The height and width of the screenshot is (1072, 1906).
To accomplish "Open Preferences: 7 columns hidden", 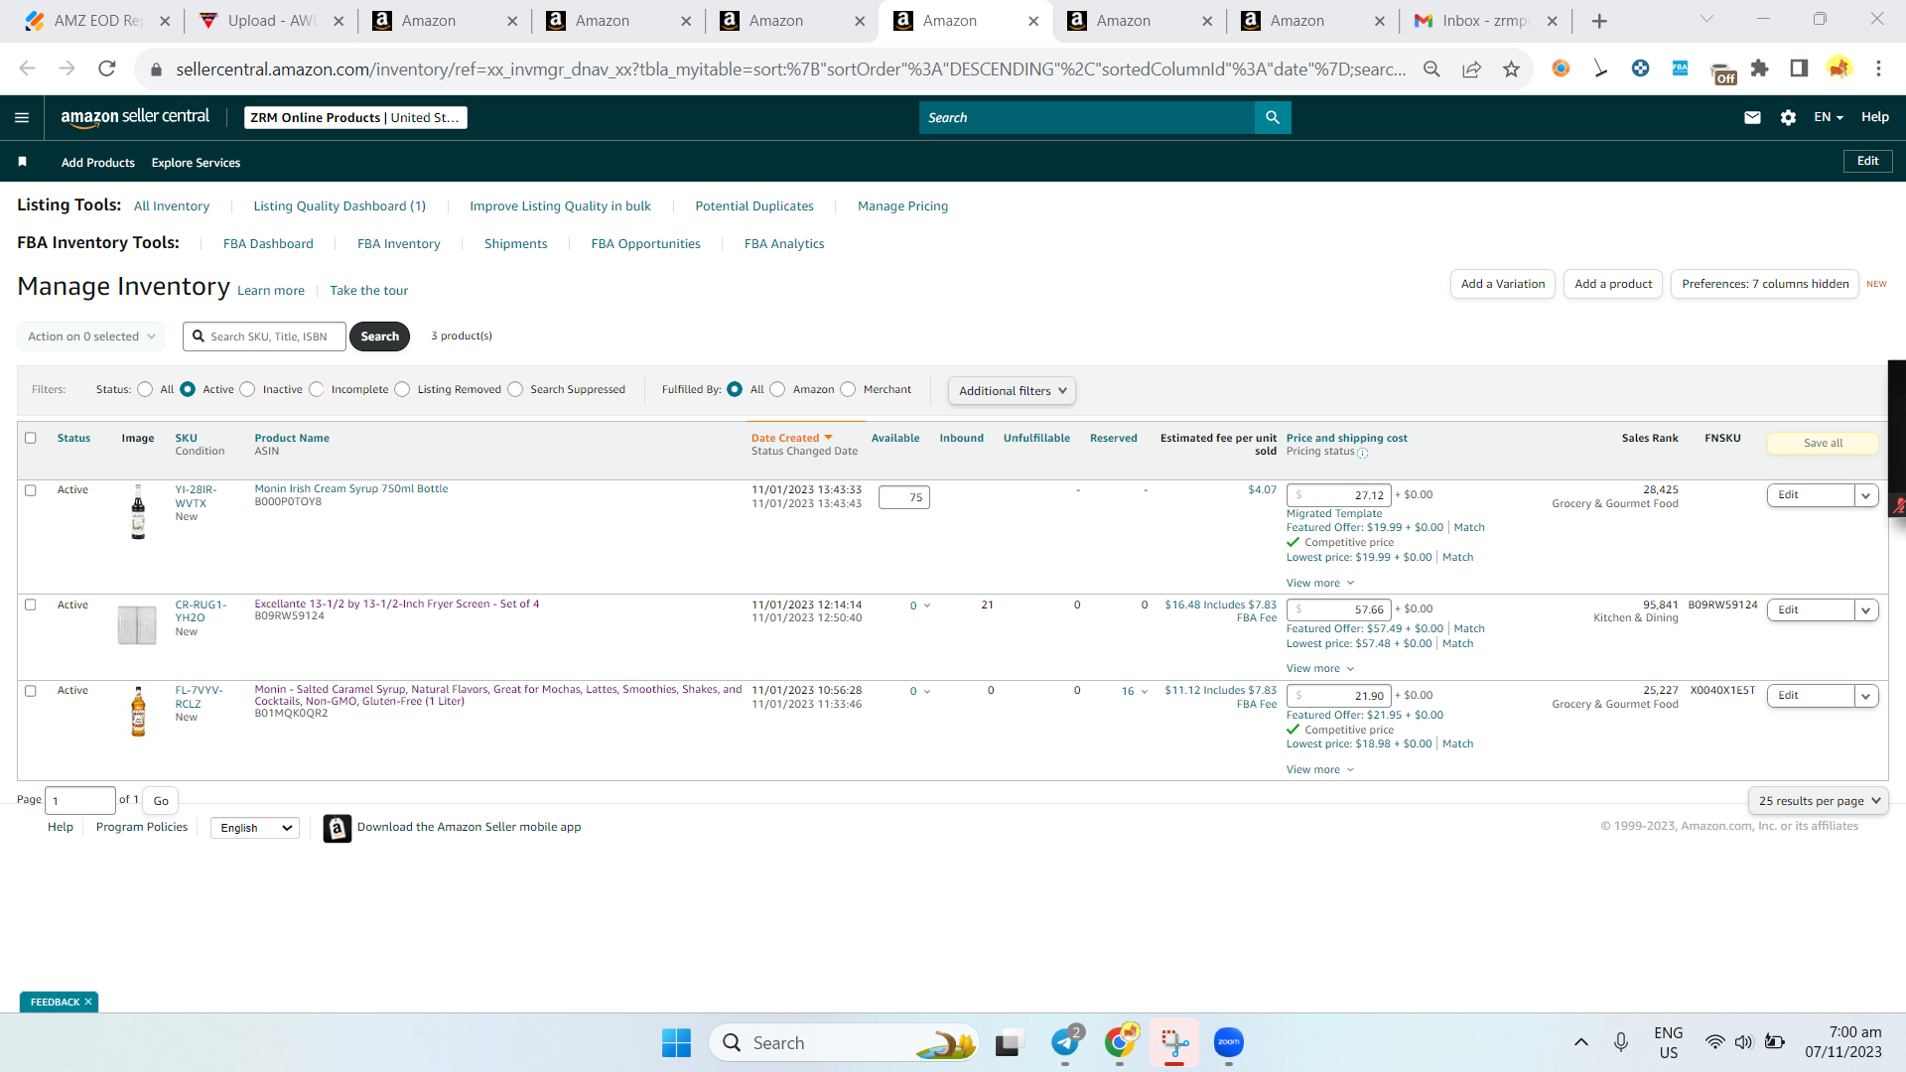I will point(1765,284).
